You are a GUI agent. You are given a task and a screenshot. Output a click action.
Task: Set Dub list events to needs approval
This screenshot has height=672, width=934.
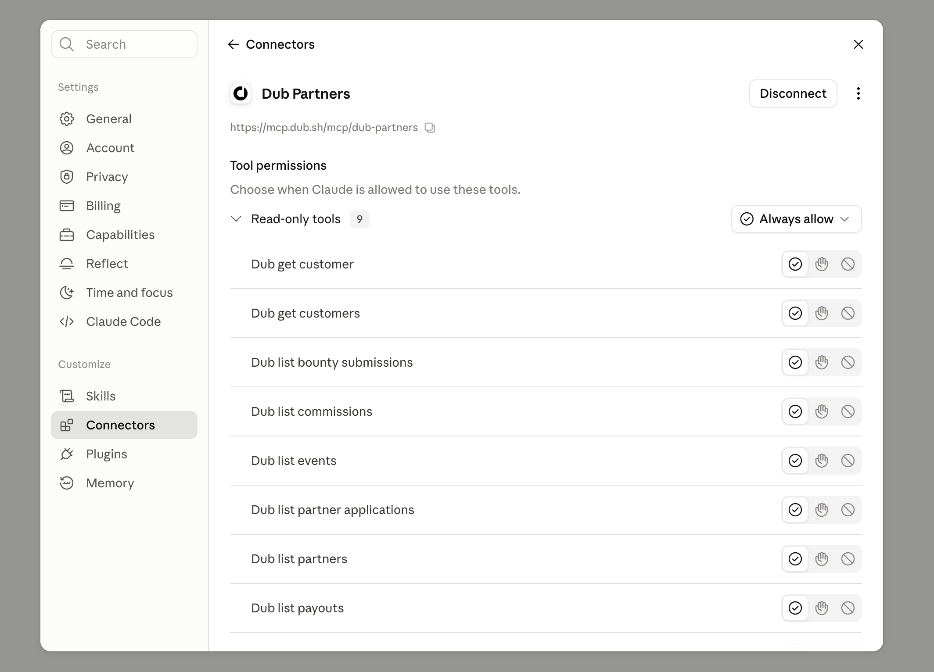[x=821, y=461]
